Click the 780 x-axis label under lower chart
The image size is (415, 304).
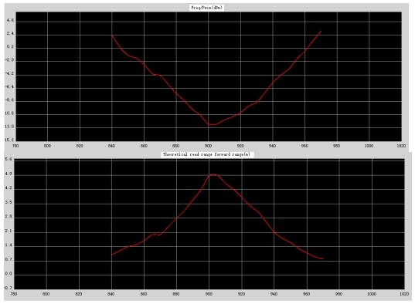(14, 294)
